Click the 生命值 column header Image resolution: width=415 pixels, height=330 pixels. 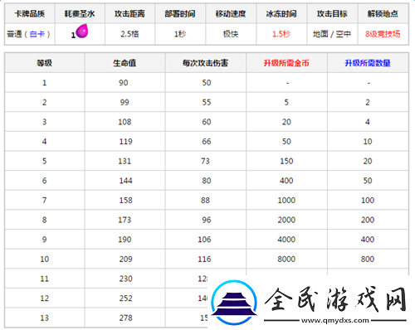click(x=124, y=63)
